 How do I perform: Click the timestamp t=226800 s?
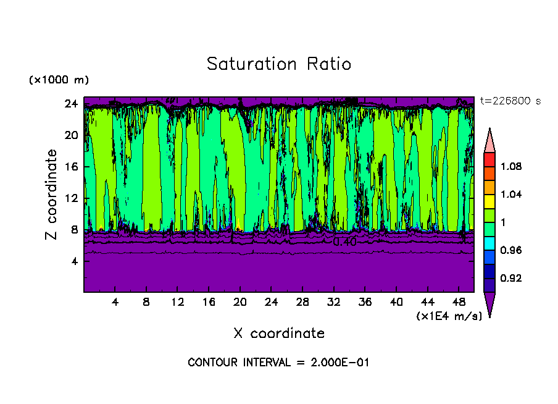pyautogui.click(x=510, y=101)
